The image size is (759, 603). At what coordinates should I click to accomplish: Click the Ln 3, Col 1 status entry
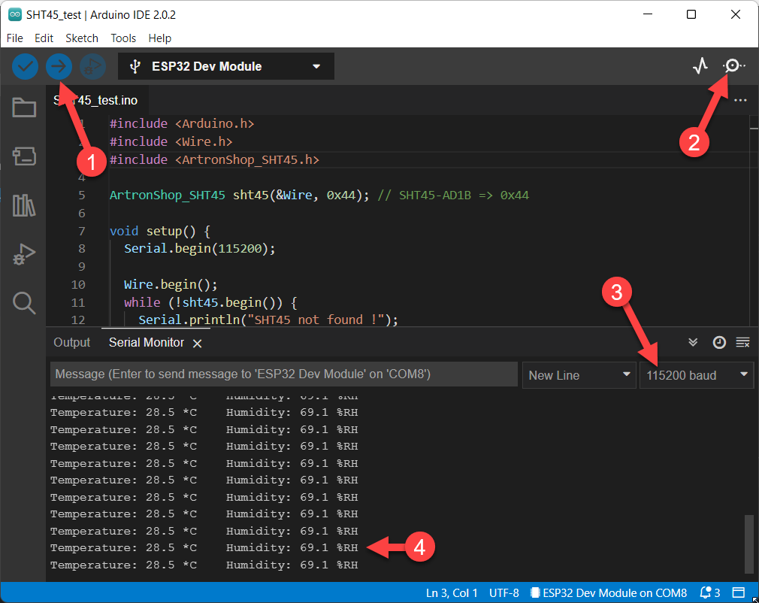tap(452, 592)
